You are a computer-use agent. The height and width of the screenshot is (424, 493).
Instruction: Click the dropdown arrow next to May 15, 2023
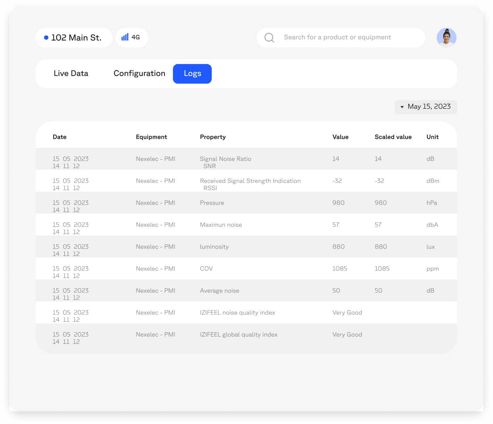(x=402, y=107)
